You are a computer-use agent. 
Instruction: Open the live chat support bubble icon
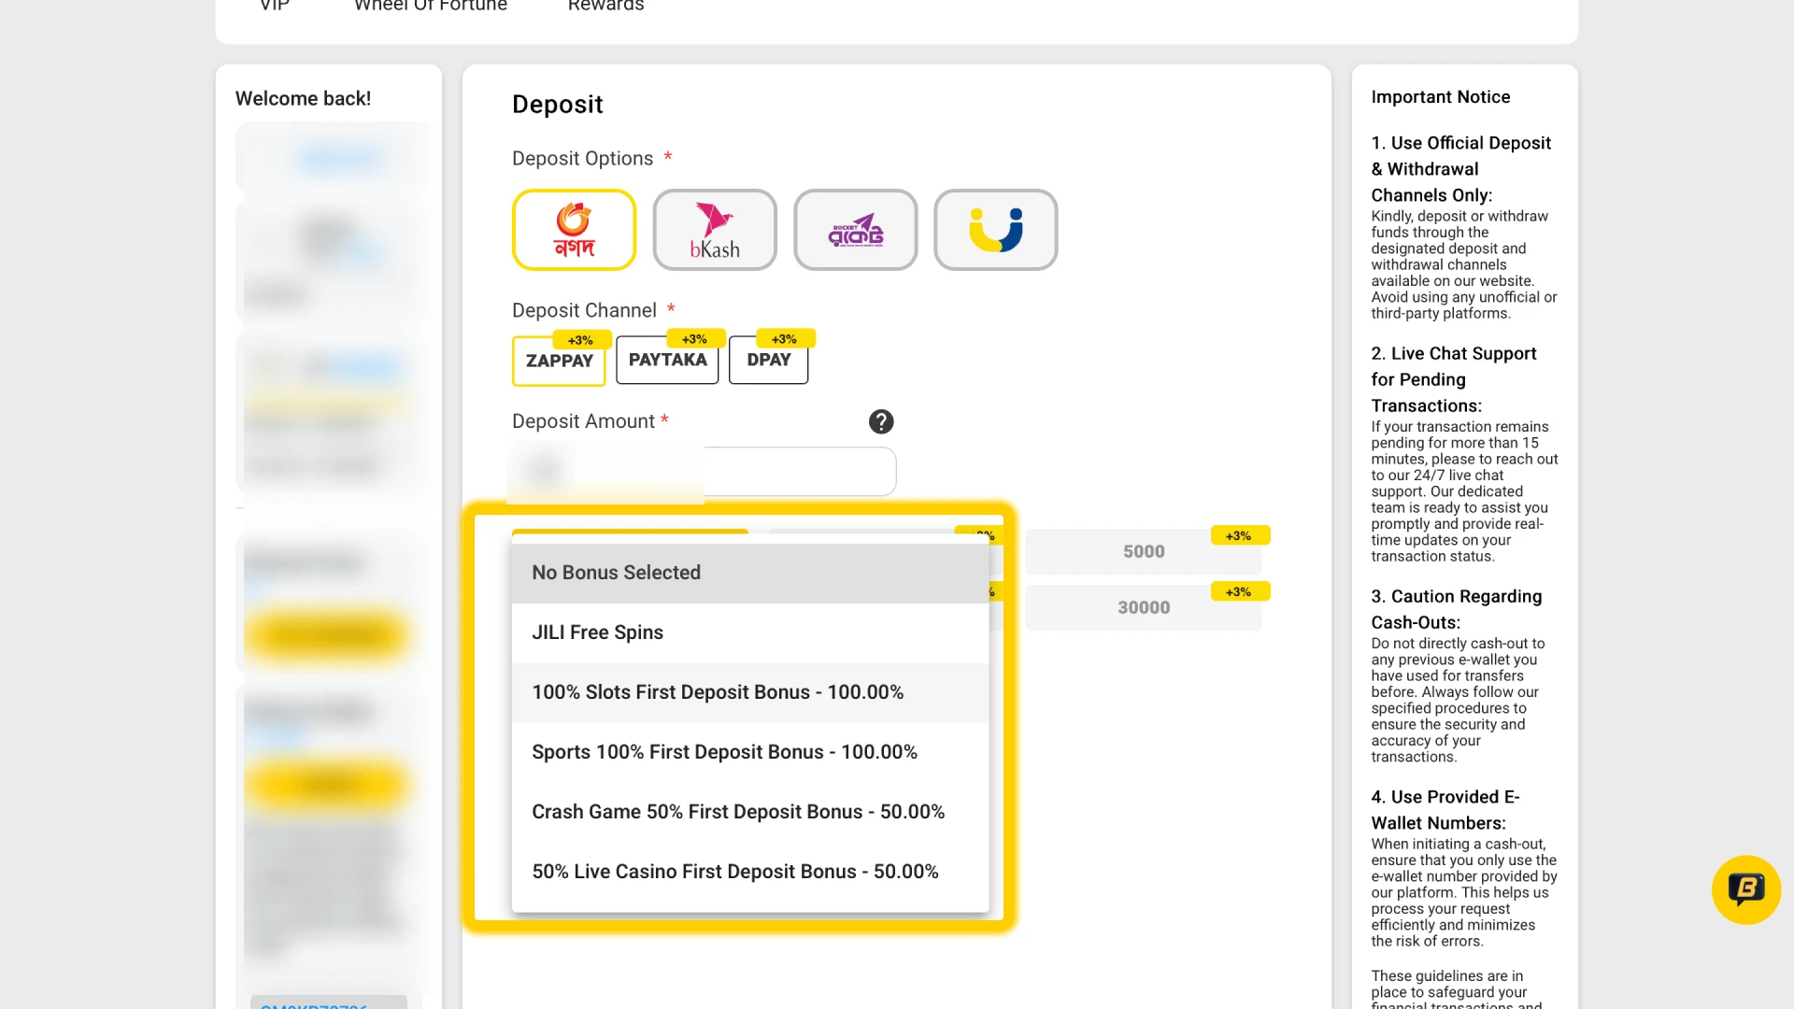[x=1745, y=889]
